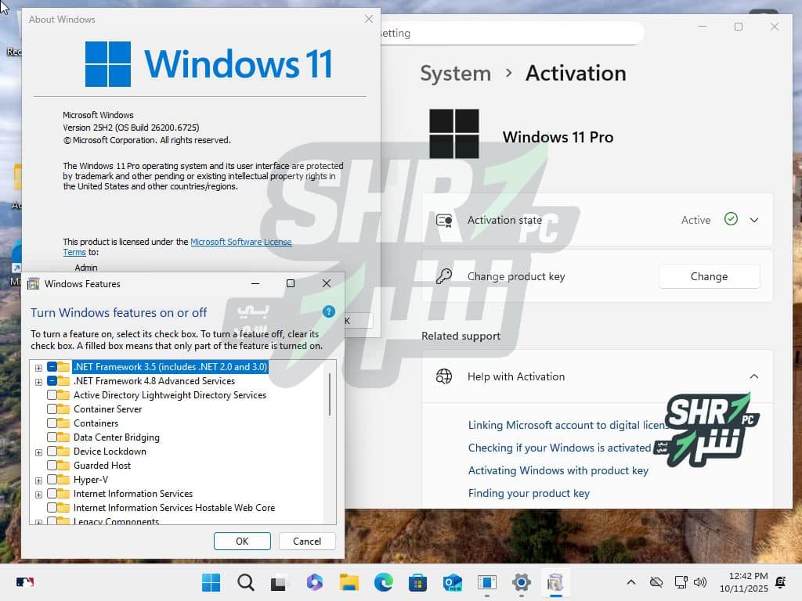Image resolution: width=802 pixels, height=601 pixels.
Task: Enable the Containers feature checkbox
Action: pos(52,423)
